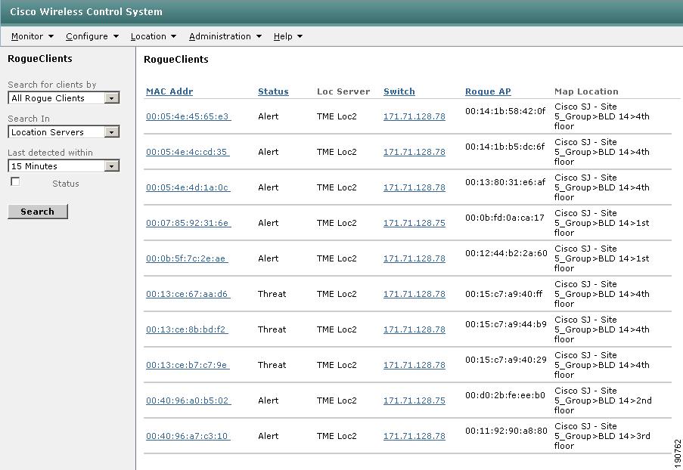Viewport: 683px width, 470px height.
Task: Click the BLD 14>3rd floor map location
Action: [x=602, y=436]
